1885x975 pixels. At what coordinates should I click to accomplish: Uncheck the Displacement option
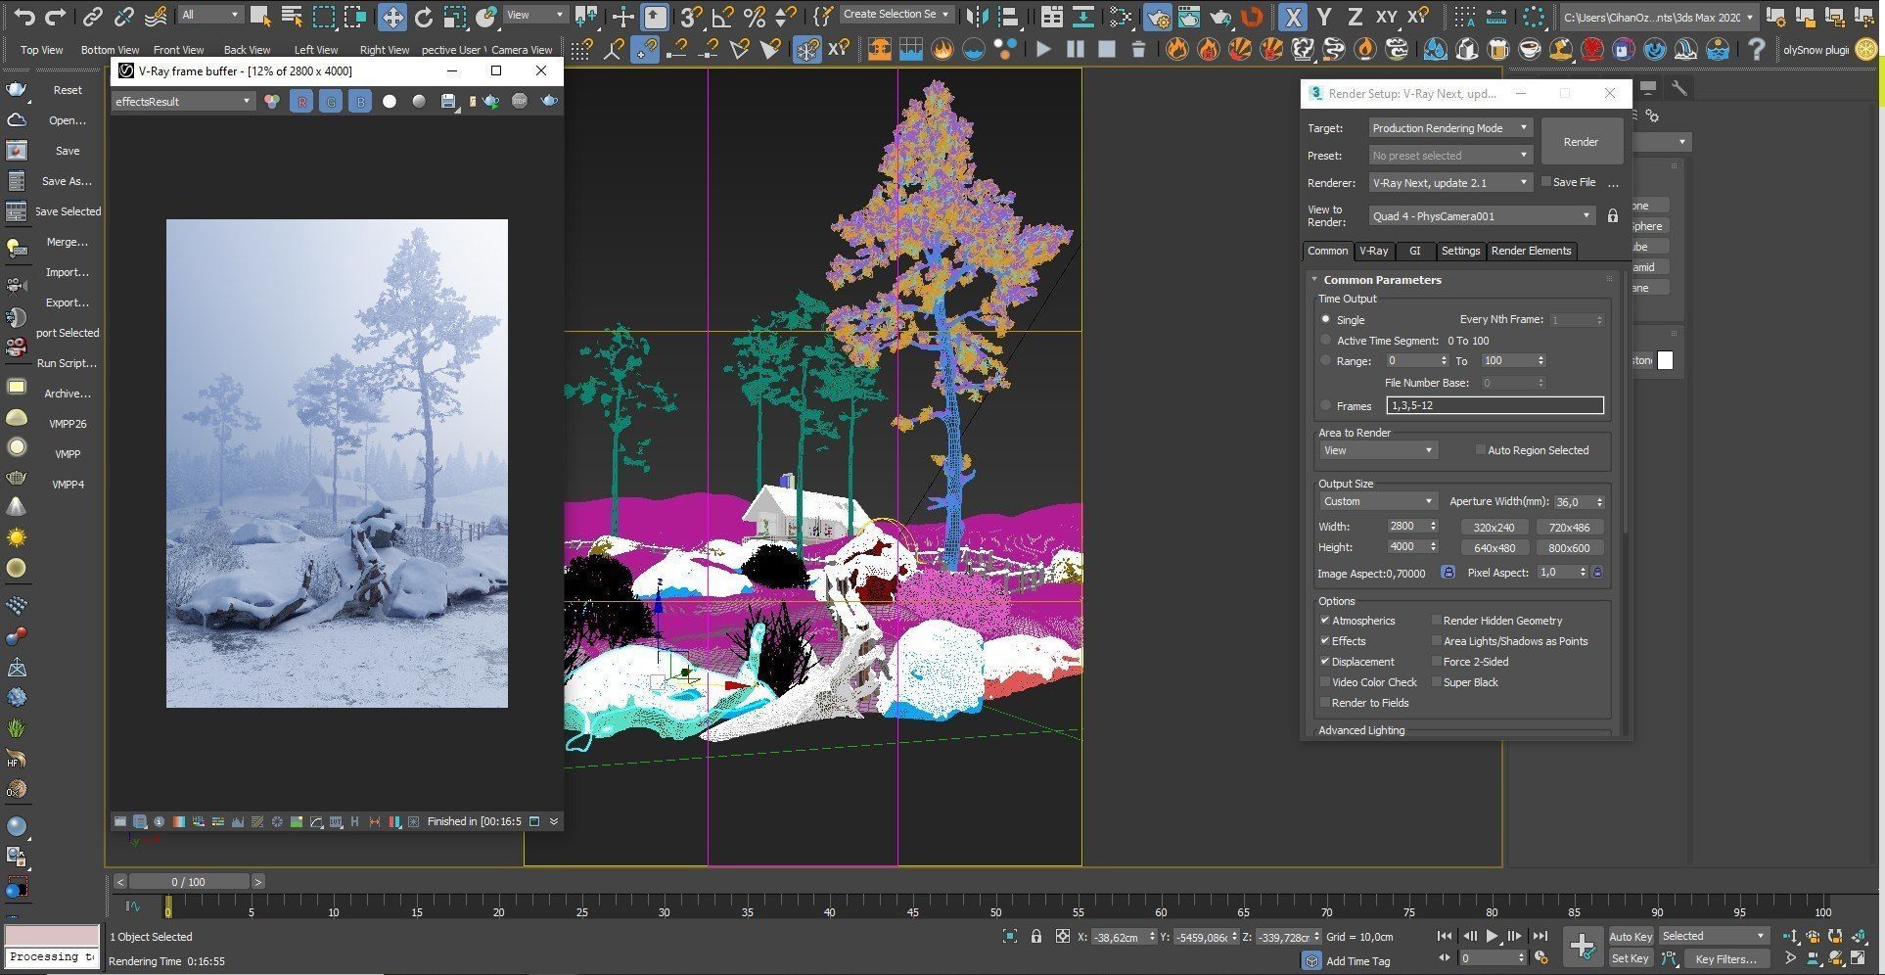[x=1324, y=661]
